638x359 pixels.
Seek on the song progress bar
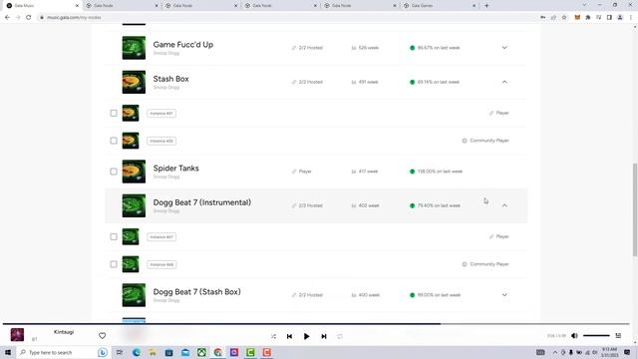point(316,324)
